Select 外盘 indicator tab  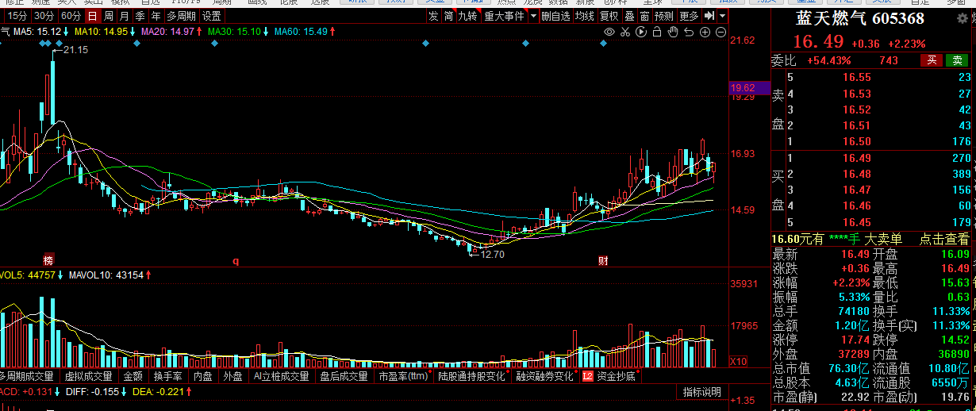coord(232,376)
